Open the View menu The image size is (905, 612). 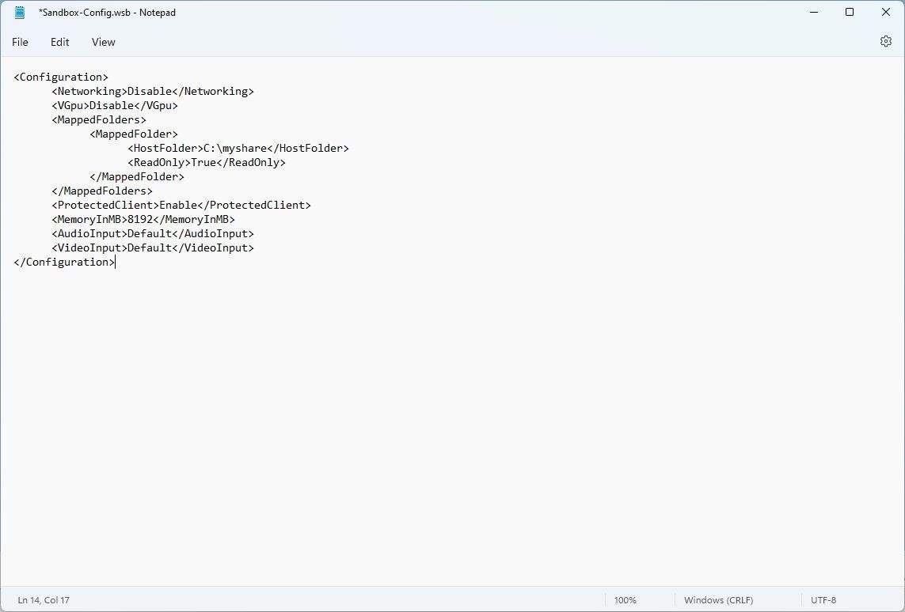click(103, 42)
